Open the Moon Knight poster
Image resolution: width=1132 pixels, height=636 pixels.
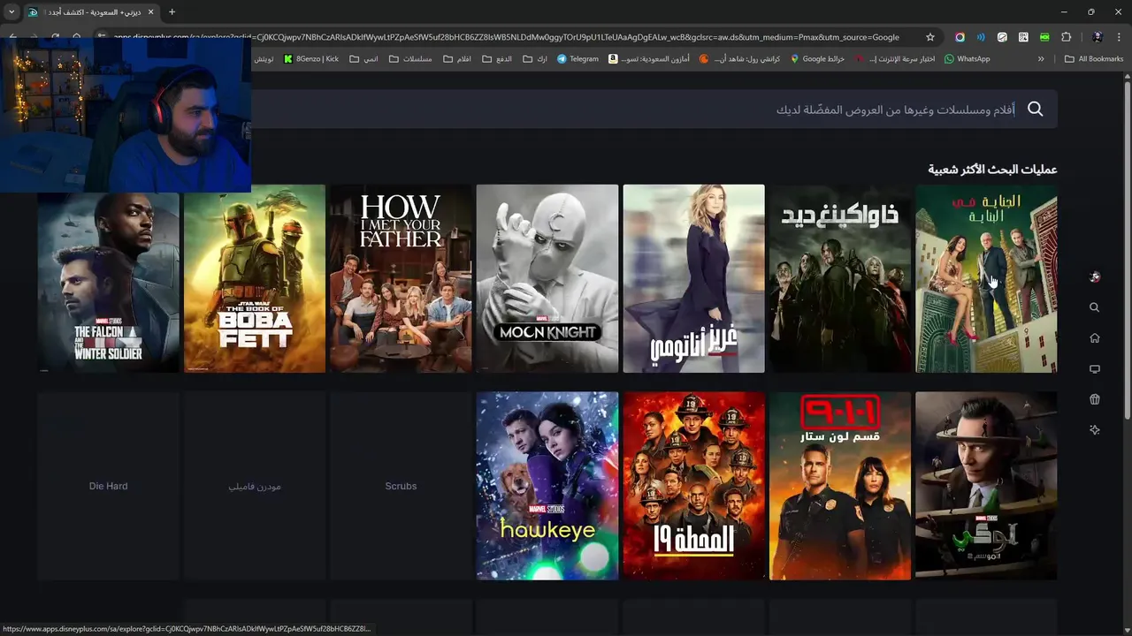[547, 278]
